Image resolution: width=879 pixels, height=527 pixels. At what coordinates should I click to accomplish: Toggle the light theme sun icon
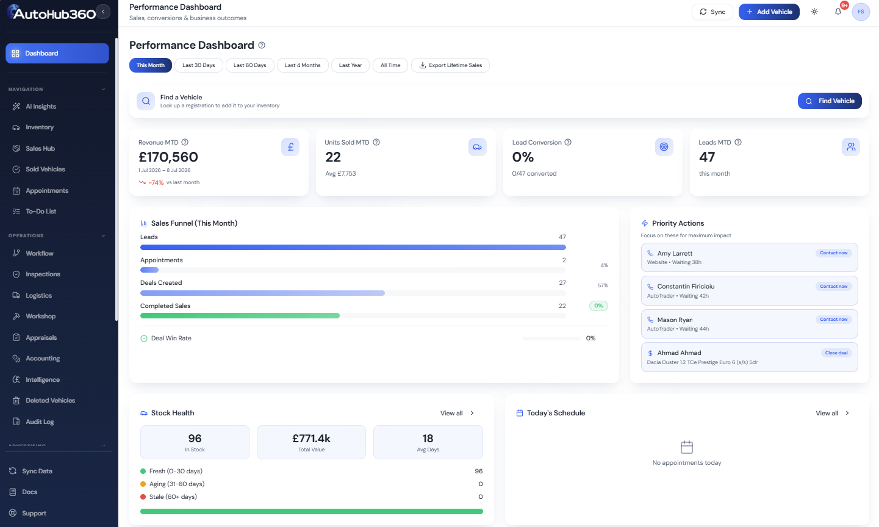pos(814,12)
